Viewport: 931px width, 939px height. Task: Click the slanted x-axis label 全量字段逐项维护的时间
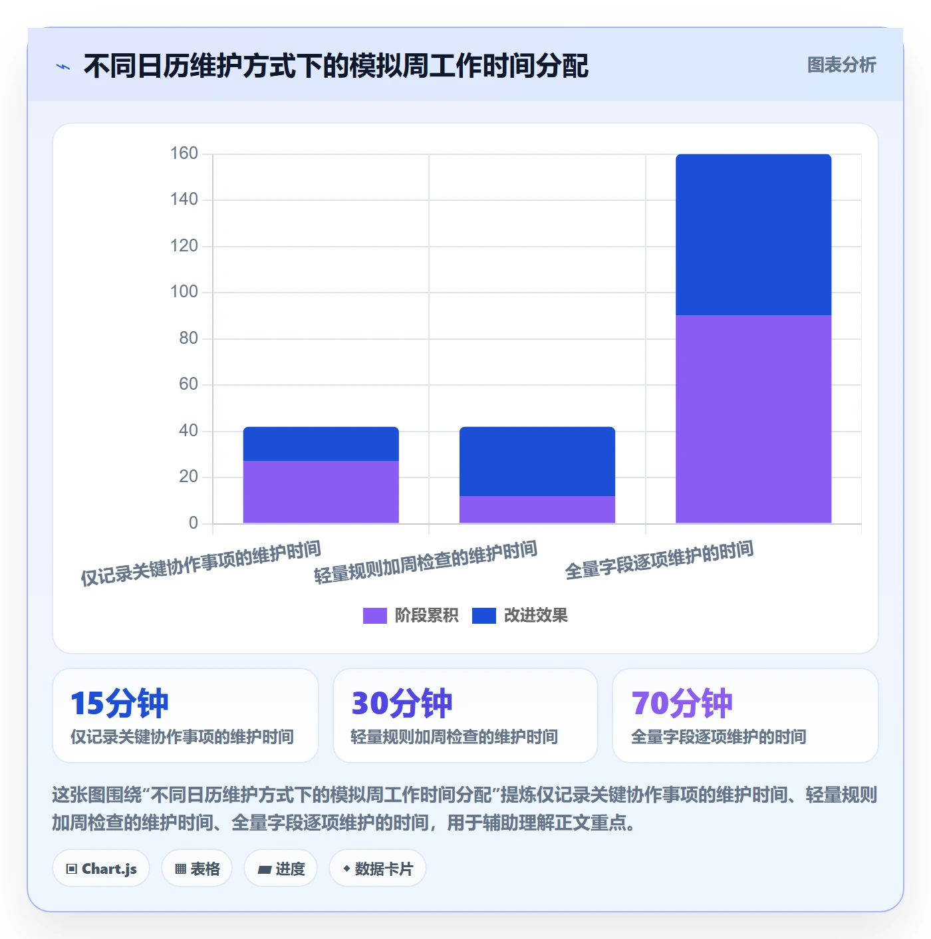pyautogui.click(x=659, y=561)
